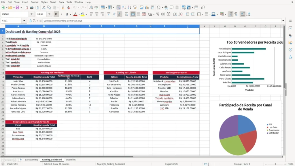Open the Sheet menu
The image size is (295, 166).
[x=53, y=2]
